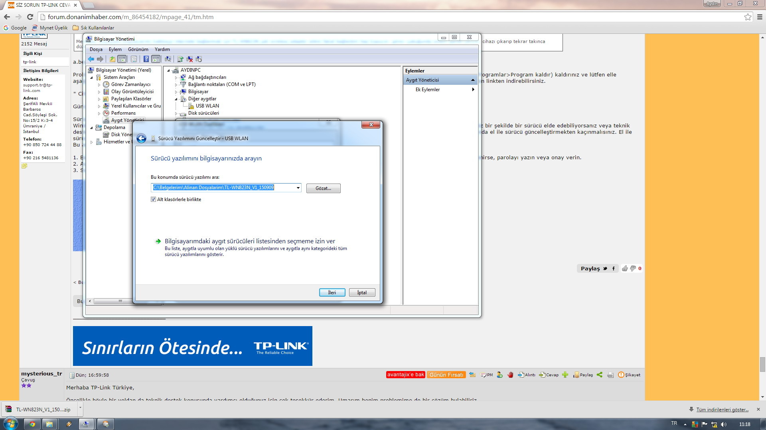Click the İleri next button
The width and height of the screenshot is (766, 430).
(x=332, y=293)
